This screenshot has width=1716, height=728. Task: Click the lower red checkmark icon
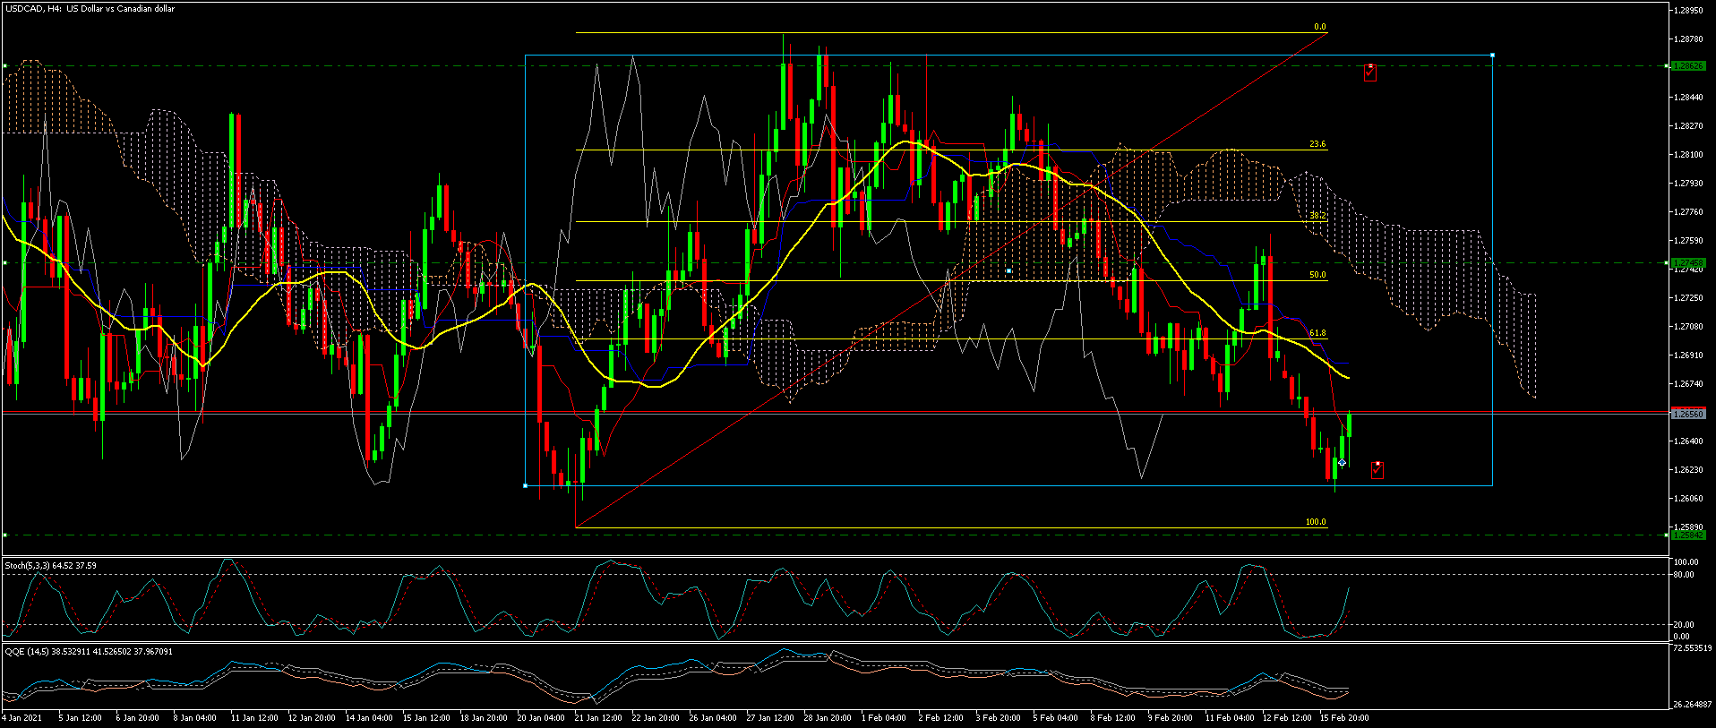coord(1377,470)
